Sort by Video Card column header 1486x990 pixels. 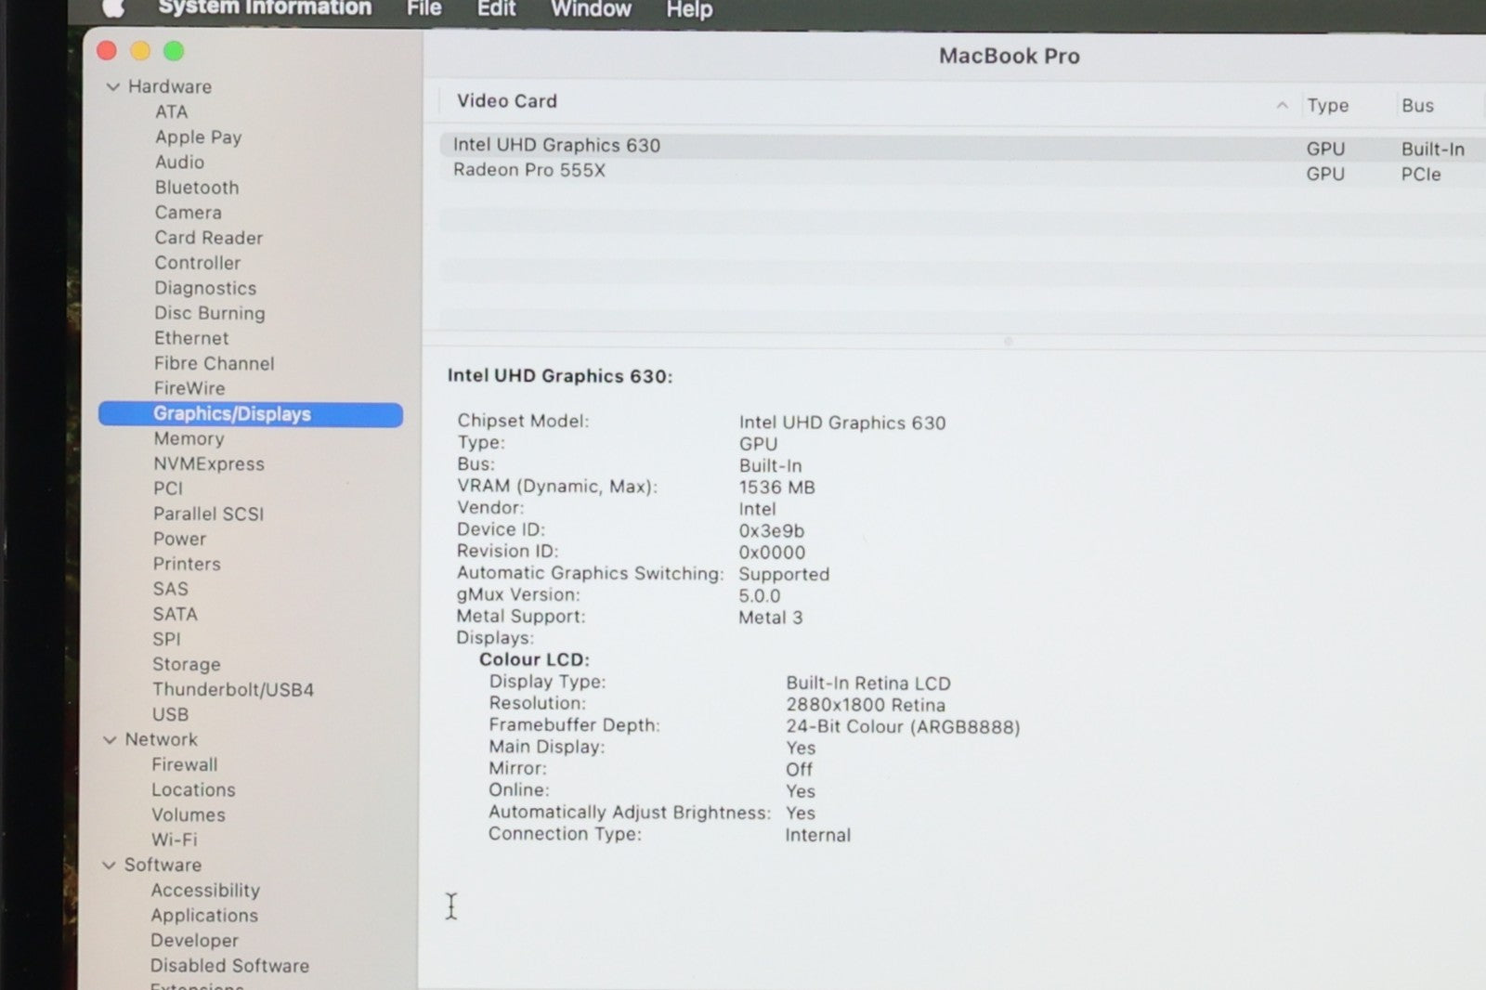(507, 101)
